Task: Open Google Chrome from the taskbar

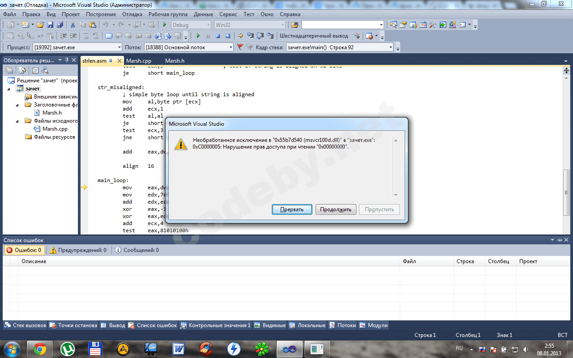Action: pos(40,349)
